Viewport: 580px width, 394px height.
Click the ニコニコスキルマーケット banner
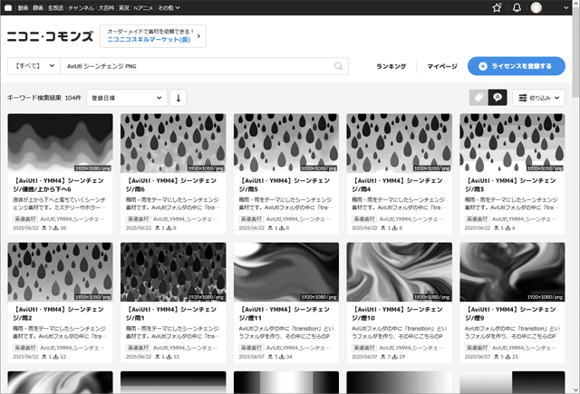pos(151,36)
